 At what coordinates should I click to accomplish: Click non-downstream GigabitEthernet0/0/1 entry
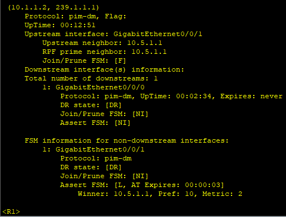[x=100, y=149]
